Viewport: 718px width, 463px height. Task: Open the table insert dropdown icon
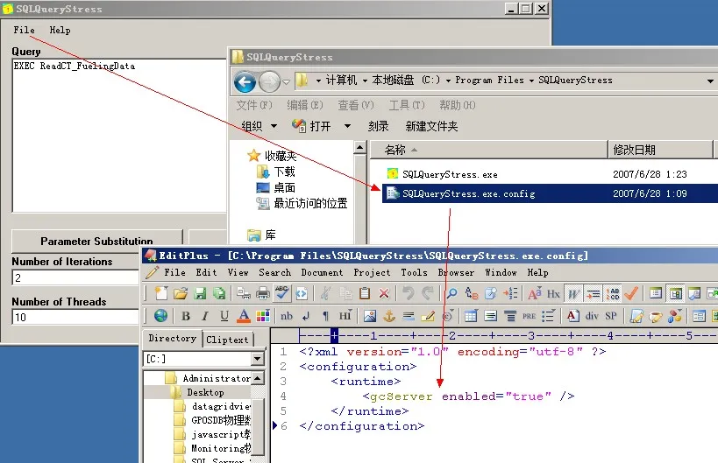471,315
